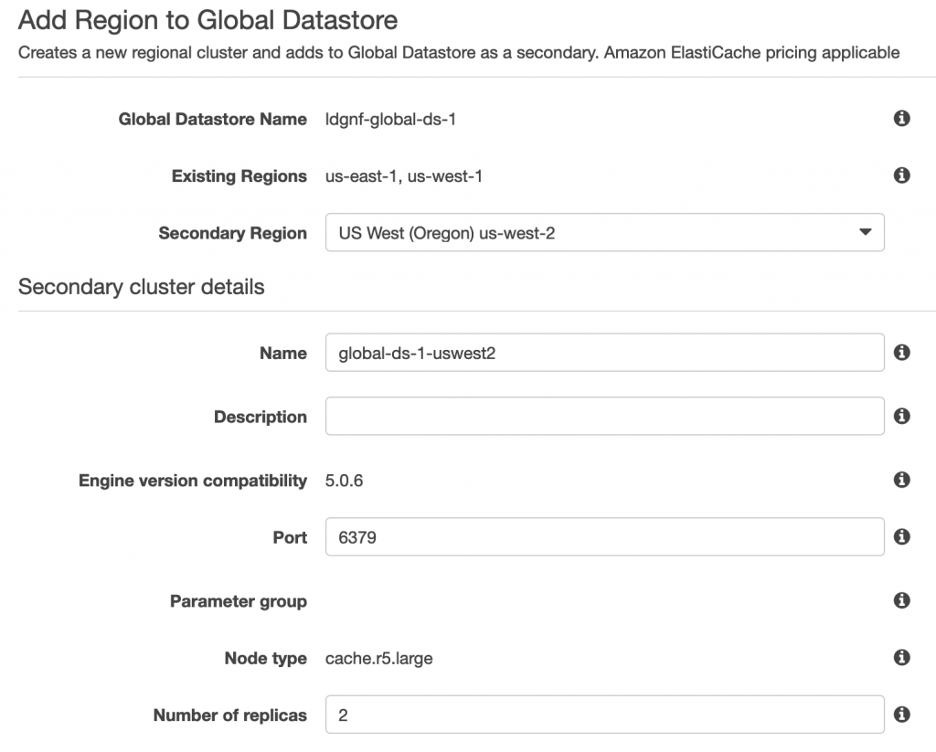936x752 pixels.
Task: Click info icon for Engine version compatibility
Action: click(901, 479)
